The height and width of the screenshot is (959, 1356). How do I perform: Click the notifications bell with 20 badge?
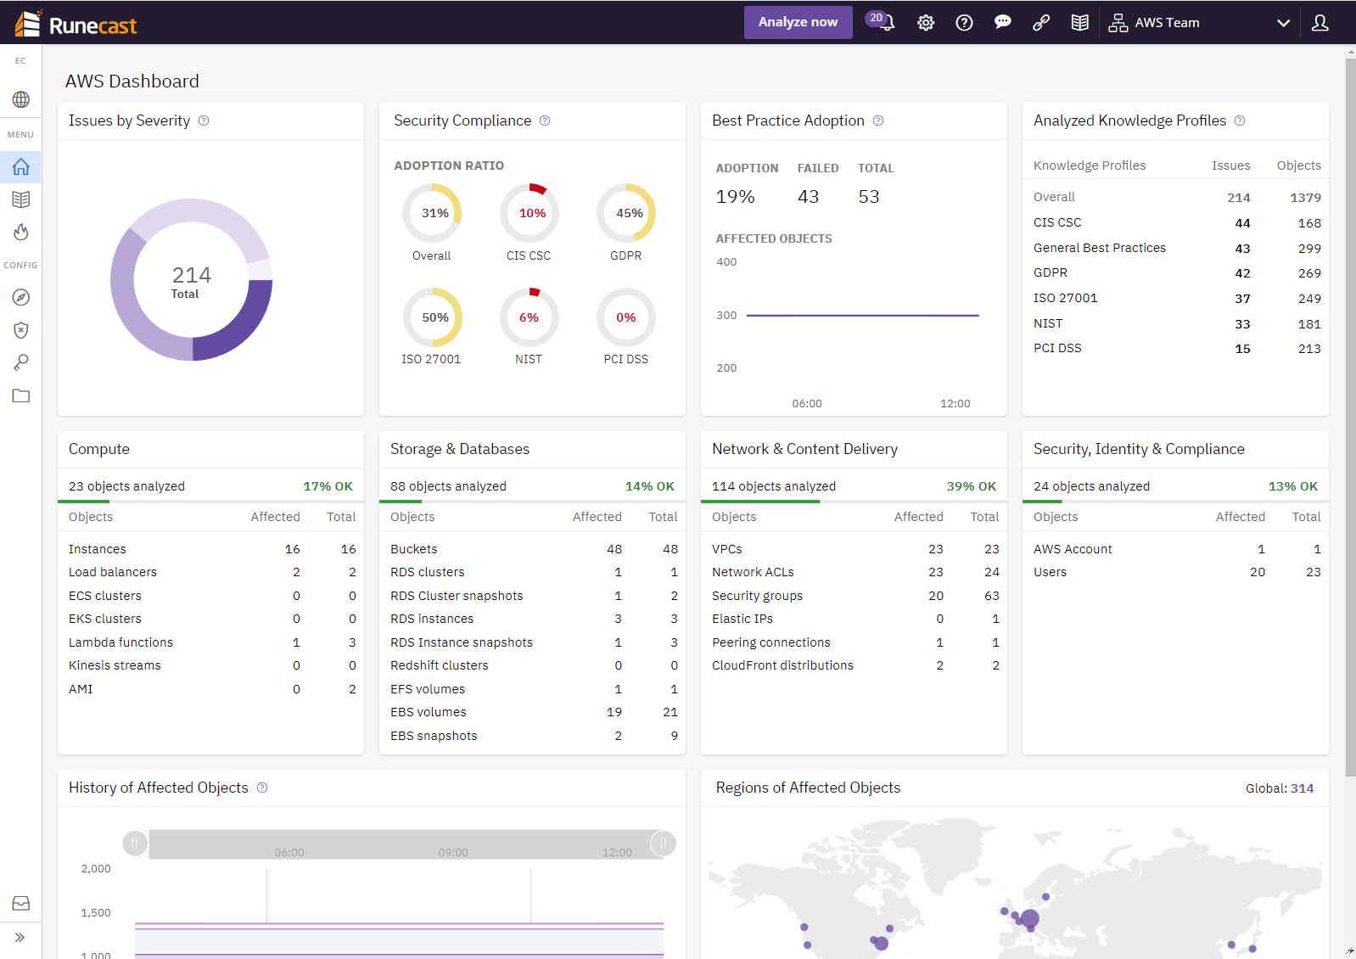coord(883,22)
